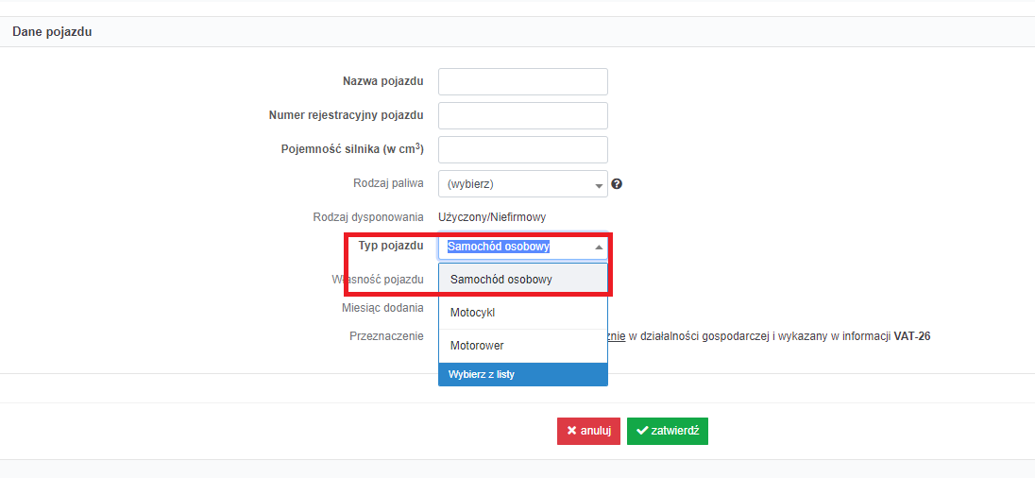Cancel the form with the anuluj button
1035x478 pixels.
click(x=588, y=431)
